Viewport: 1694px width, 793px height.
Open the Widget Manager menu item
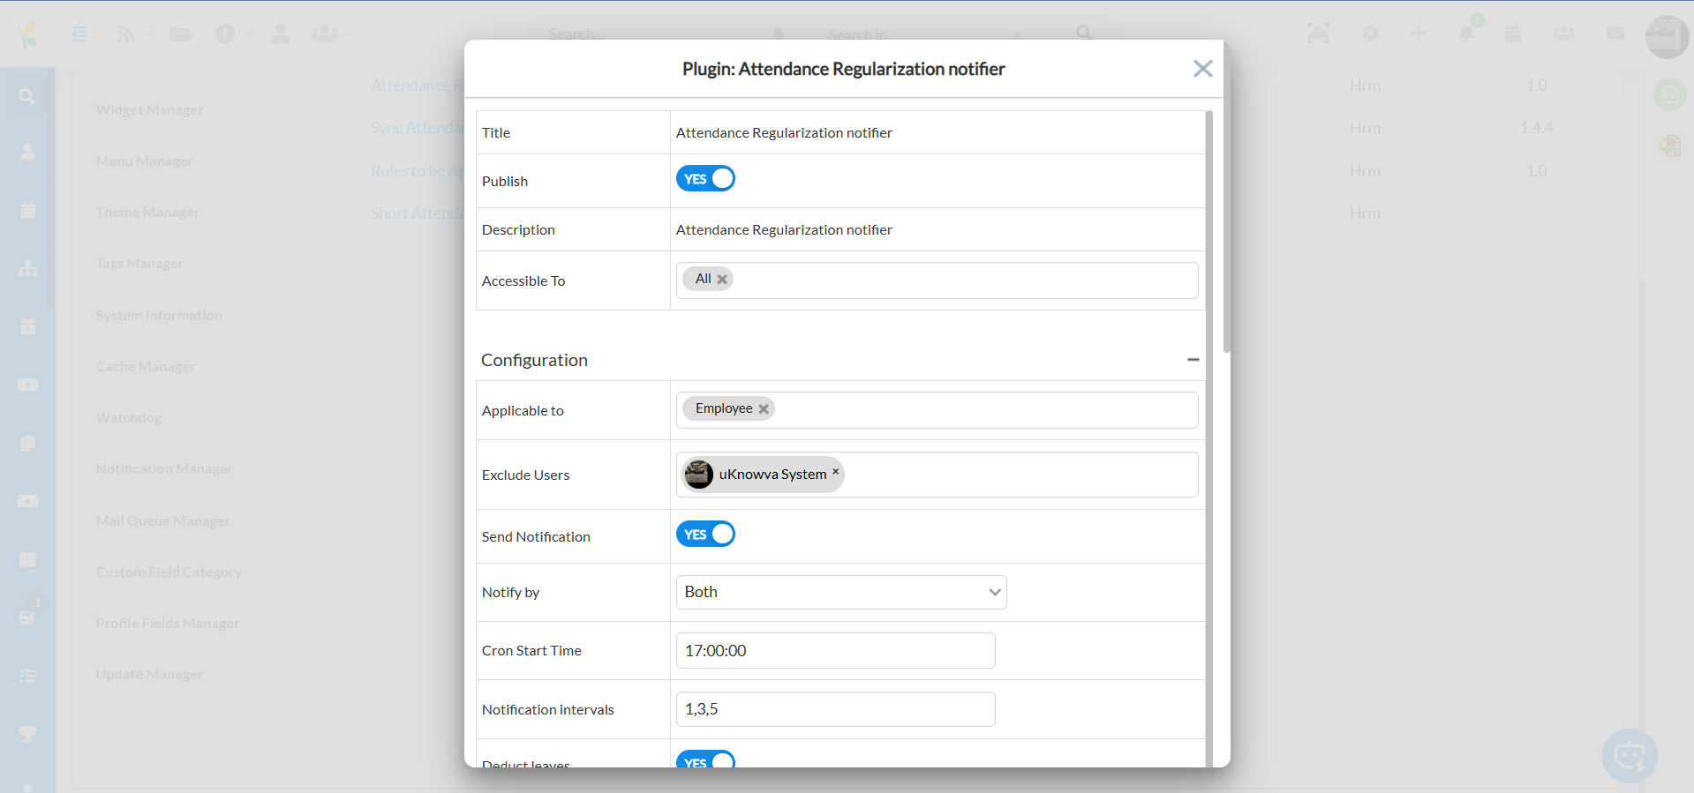coord(149,110)
